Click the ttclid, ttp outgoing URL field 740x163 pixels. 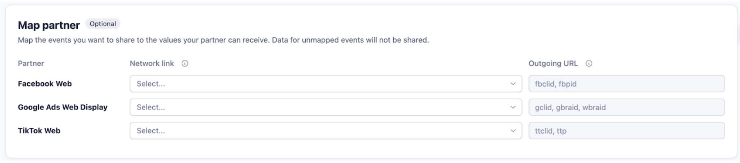[x=626, y=131]
